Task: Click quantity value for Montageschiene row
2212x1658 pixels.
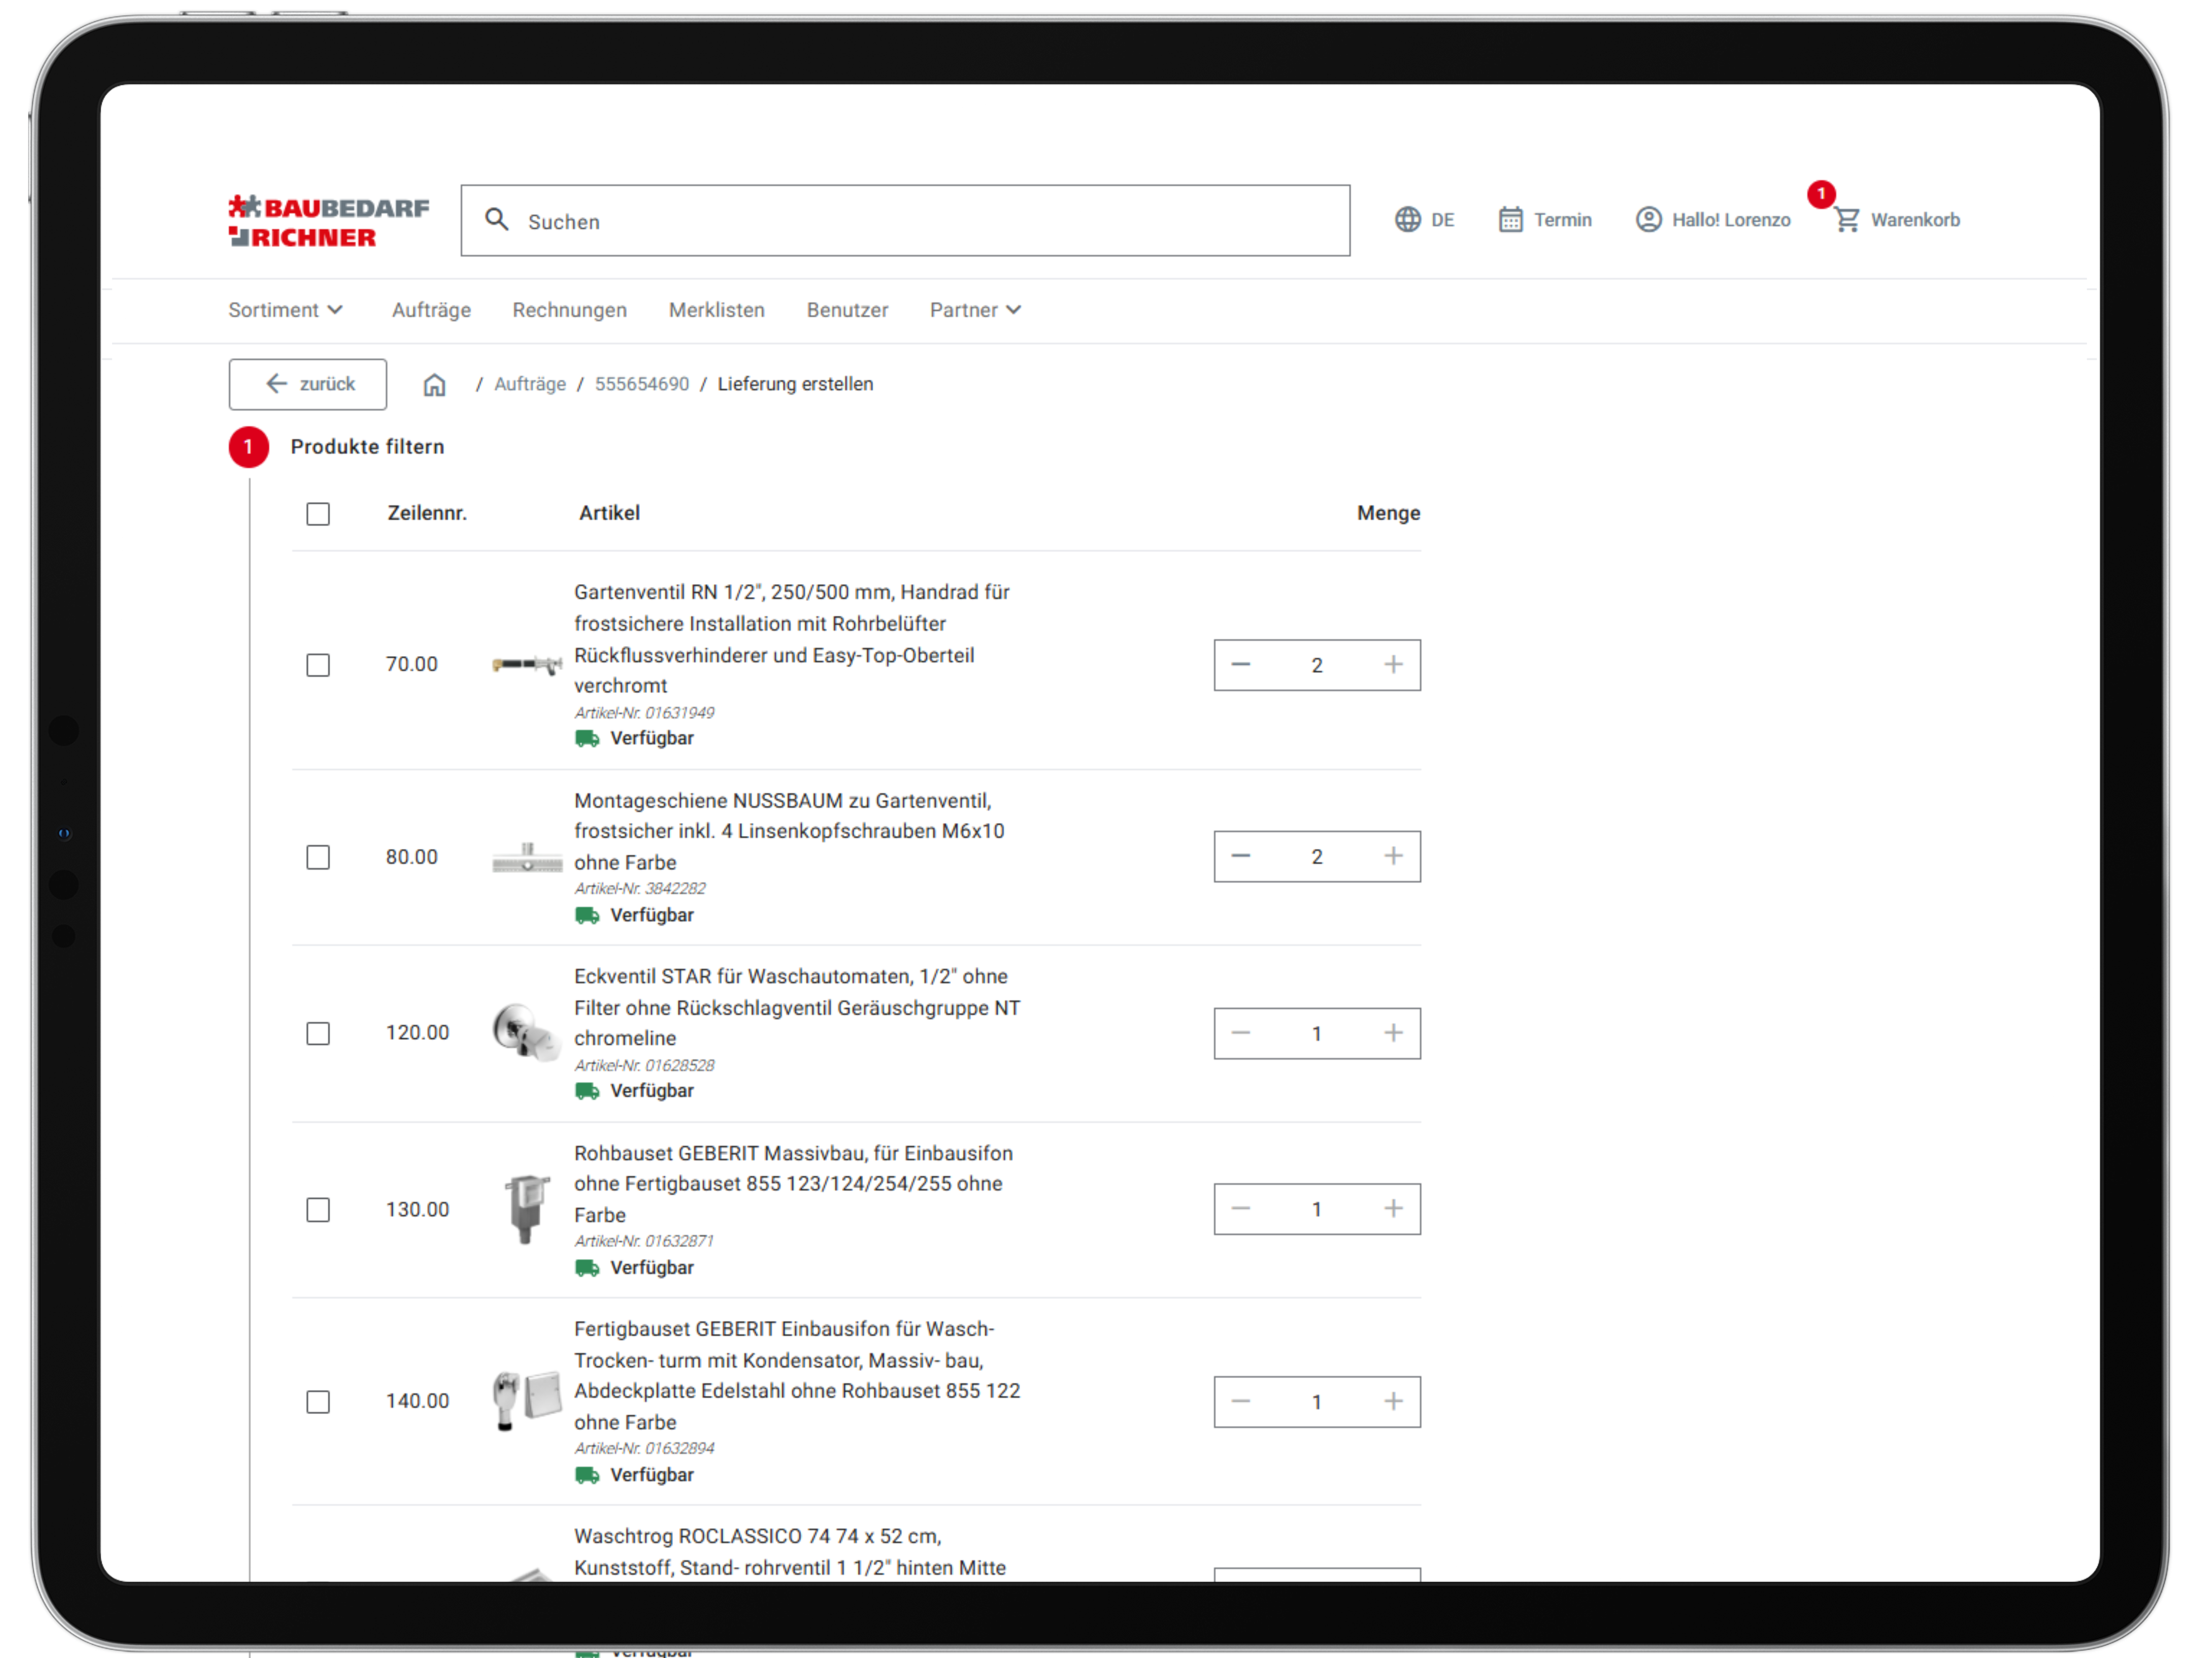Action: (1317, 857)
